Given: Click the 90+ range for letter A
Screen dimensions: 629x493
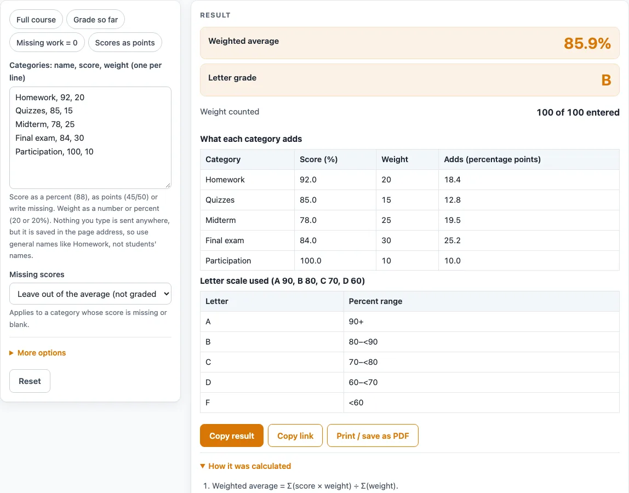Looking at the screenshot, I should point(356,322).
